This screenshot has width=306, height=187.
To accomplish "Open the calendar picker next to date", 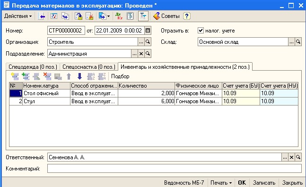I will [148, 31].
